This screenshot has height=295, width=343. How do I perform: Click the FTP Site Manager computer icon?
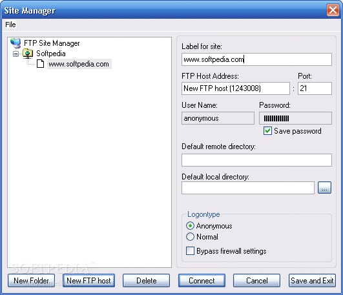(16, 43)
